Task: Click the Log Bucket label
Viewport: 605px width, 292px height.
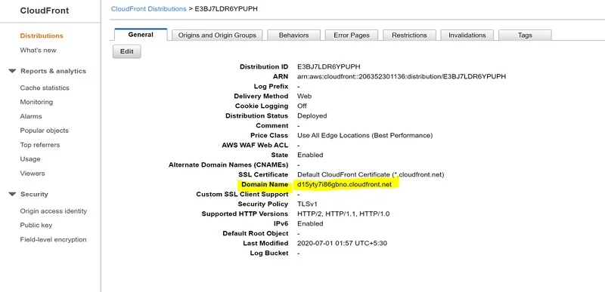Action: point(269,254)
